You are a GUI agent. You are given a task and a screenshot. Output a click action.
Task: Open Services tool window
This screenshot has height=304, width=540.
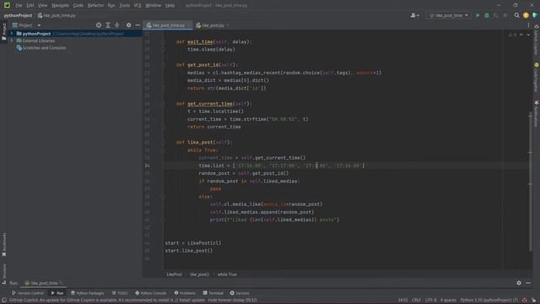[x=240, y=293]
